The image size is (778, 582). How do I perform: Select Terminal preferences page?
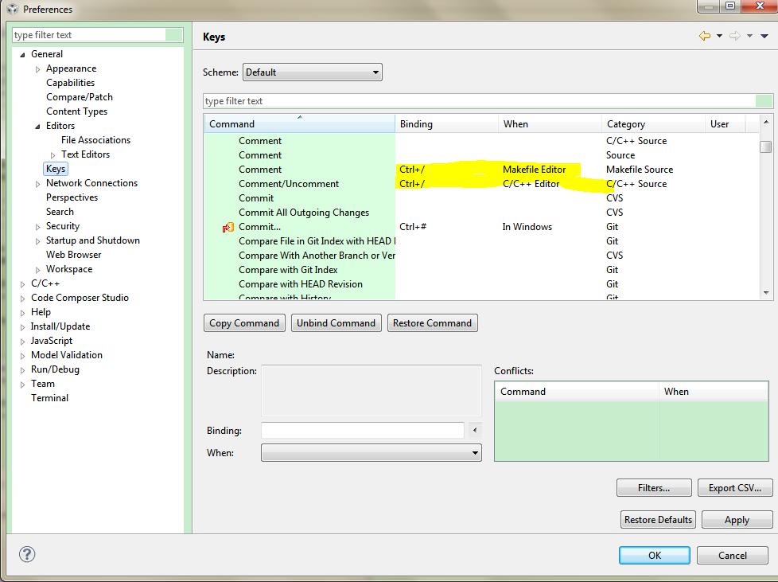click(x=49, y=398)
